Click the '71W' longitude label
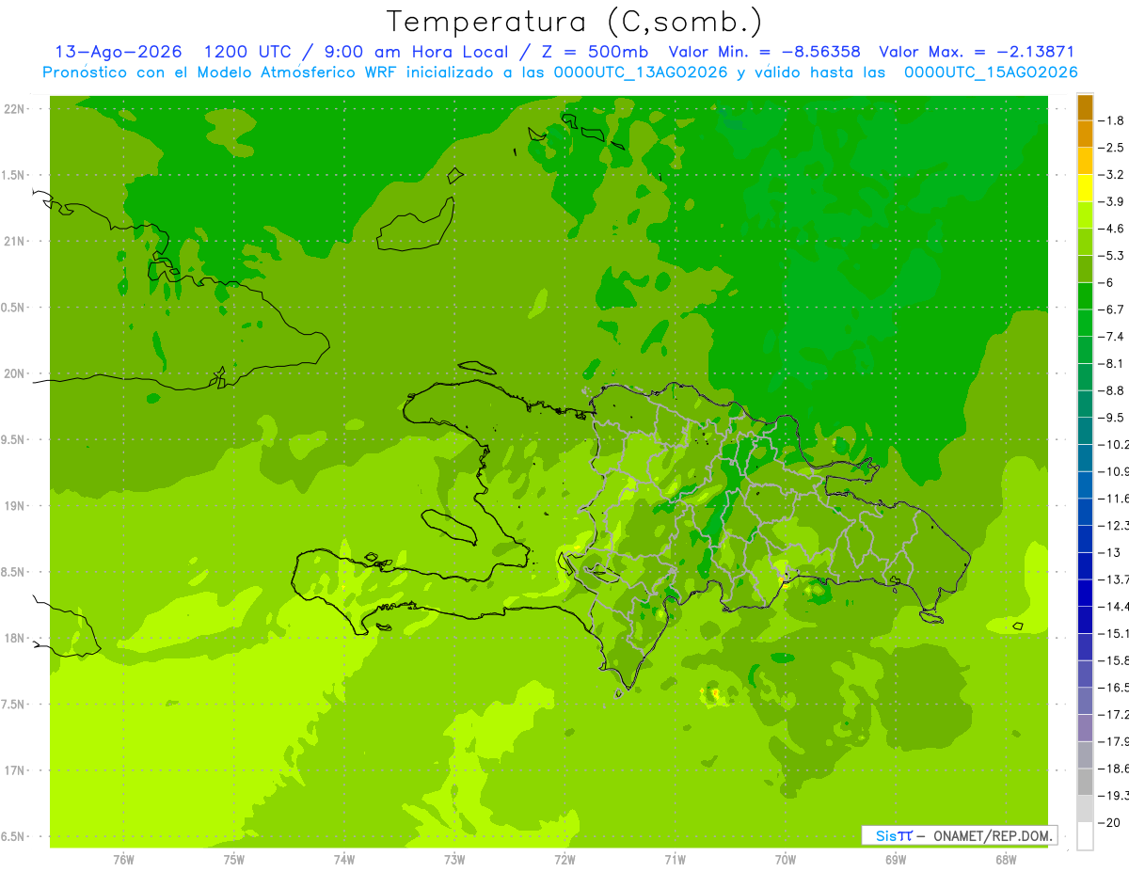1129x872 pixels. point(676,860)
